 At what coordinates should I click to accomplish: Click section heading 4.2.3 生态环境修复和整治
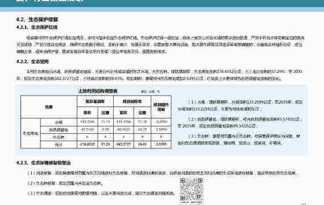pos(44,163)
